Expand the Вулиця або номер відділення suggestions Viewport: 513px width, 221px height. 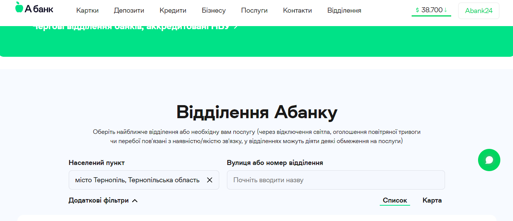click(336, 180)
